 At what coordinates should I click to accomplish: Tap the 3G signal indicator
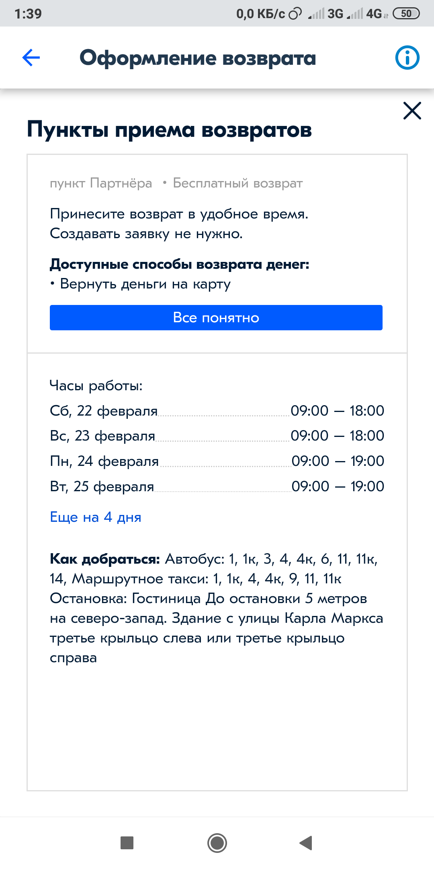[326, 14]
